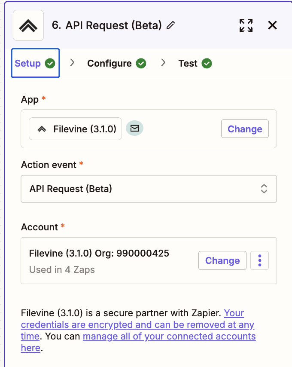
Task: Click the up-down arrows in Action event field
Action: (264, 189)
